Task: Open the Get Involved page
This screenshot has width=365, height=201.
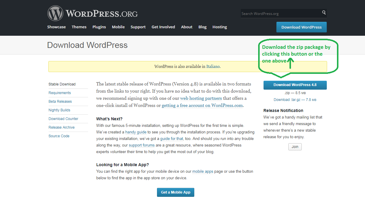Action: click(163, 27)
